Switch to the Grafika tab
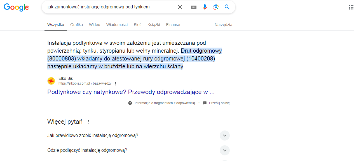 (x=76, y=25)
